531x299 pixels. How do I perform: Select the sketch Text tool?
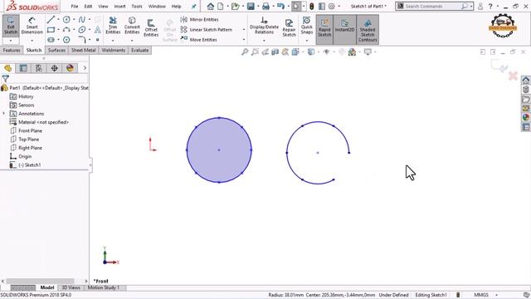tap(98, 30)
